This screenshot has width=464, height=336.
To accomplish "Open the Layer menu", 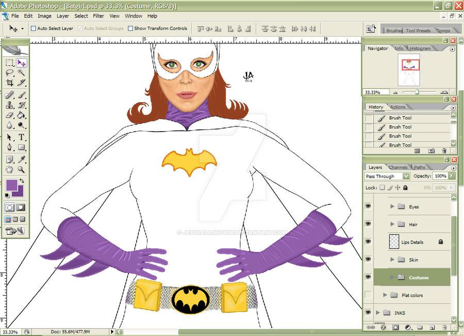I will pos(63,16).
